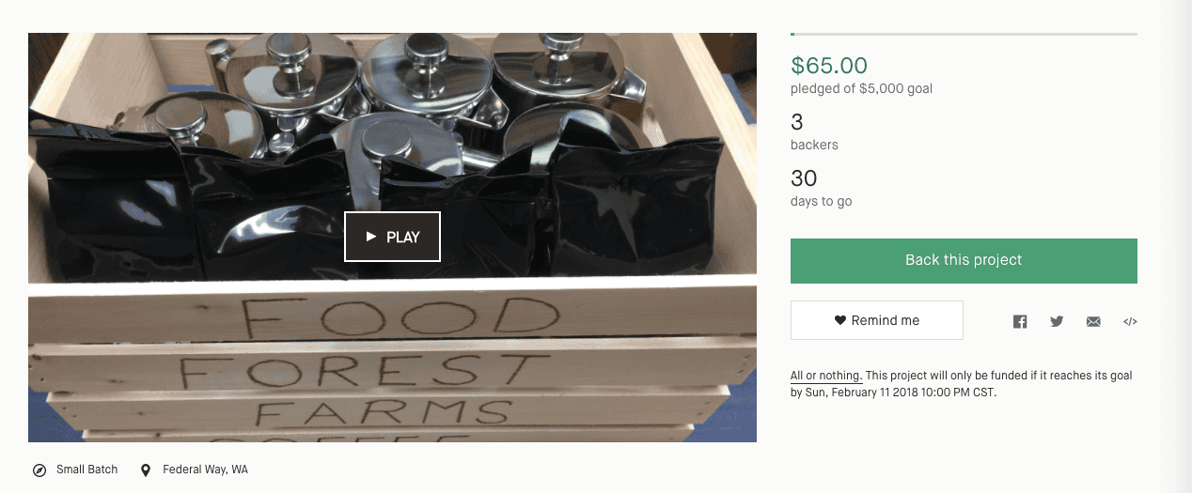Share the project on Facebook
Viewport: 1192px width, 493px height.
[x=1020, y=321]
